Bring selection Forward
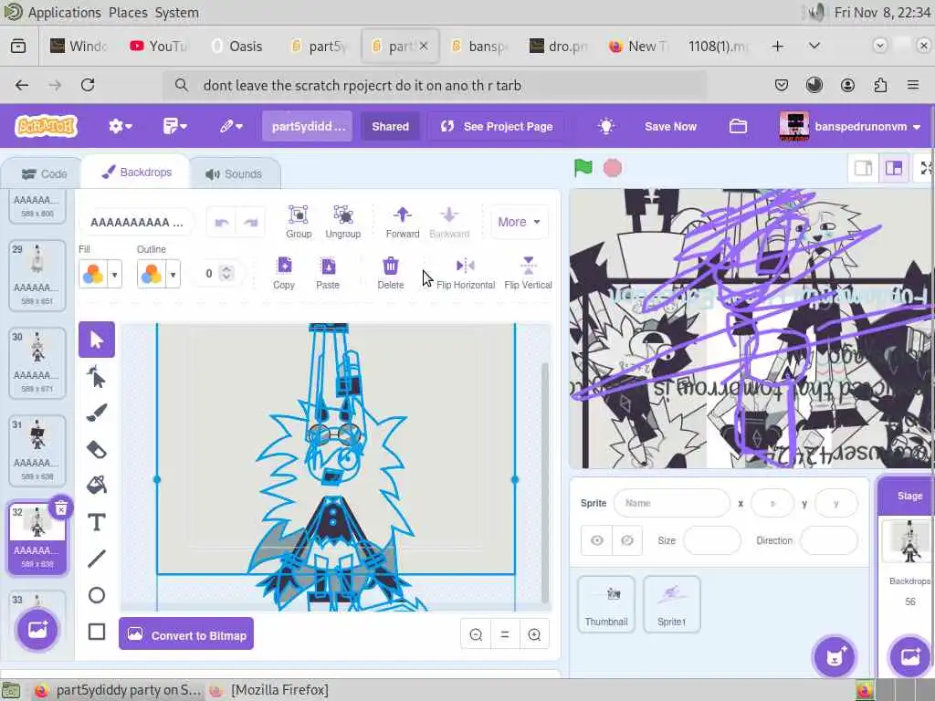This screenshot has width=935, height=701. (x=403, y=222)
